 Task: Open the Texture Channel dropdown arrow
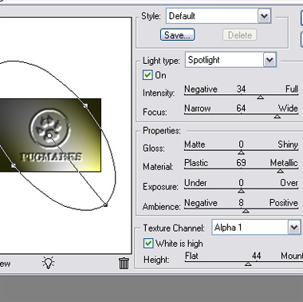tap(294, 228)
